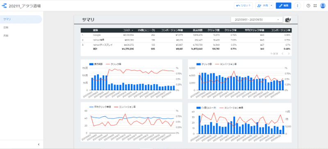
Task: Go to next table page arrow
Action: tap(289, 53)
